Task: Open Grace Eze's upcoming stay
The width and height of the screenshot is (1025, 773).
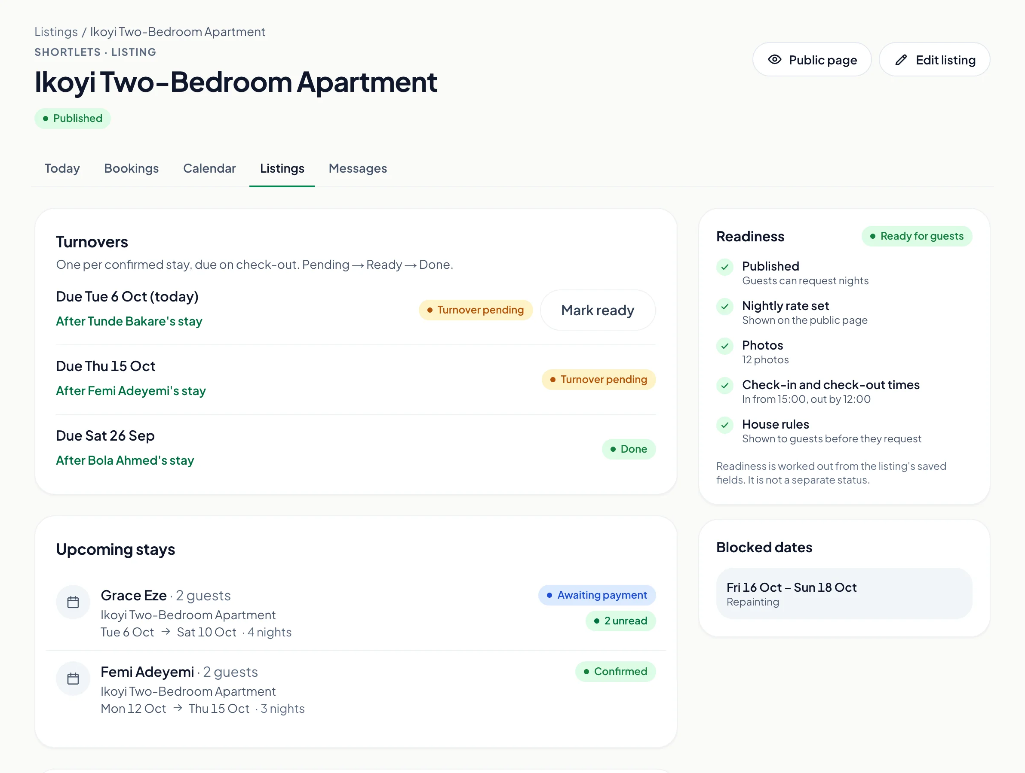Action: click(356, 613)
